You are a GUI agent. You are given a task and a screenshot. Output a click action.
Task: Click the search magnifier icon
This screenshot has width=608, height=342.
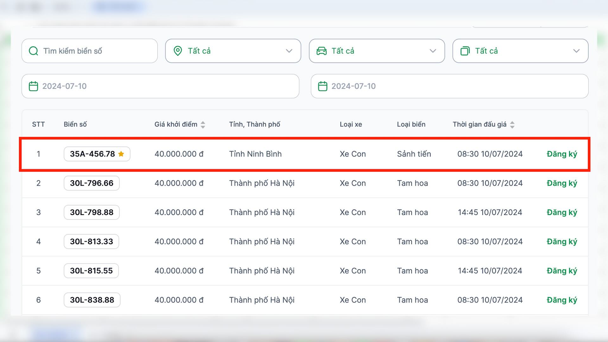tap(33, 51)
